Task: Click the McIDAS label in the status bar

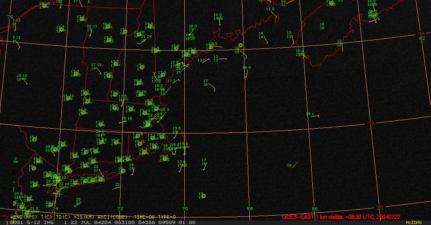Action: click(x=414, y=222)
